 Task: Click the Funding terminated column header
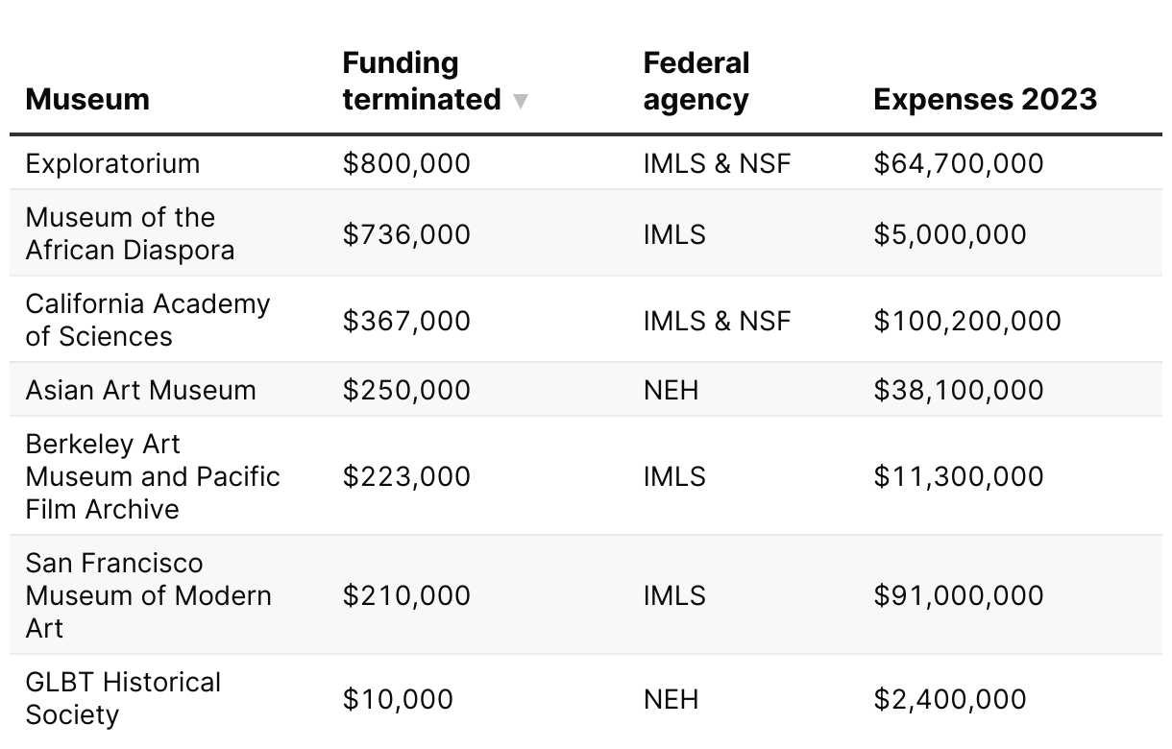(422, 82)
